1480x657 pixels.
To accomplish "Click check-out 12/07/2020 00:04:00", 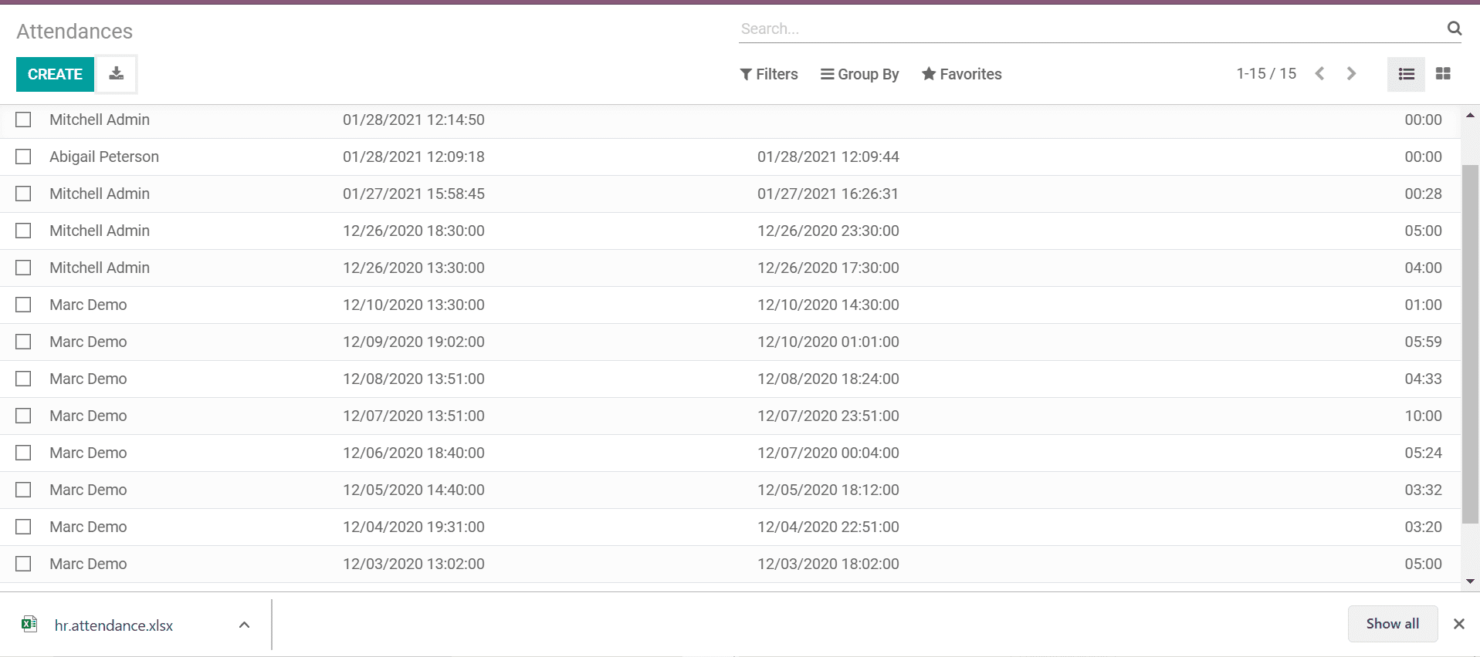I will tap(828, 453).
